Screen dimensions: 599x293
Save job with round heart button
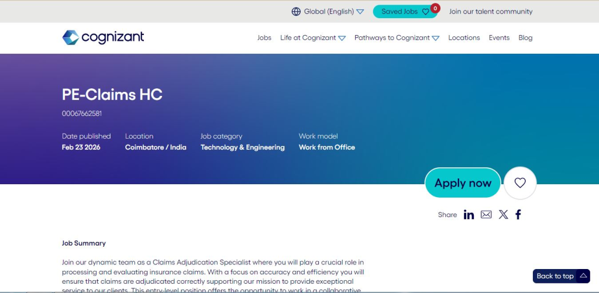520,183
